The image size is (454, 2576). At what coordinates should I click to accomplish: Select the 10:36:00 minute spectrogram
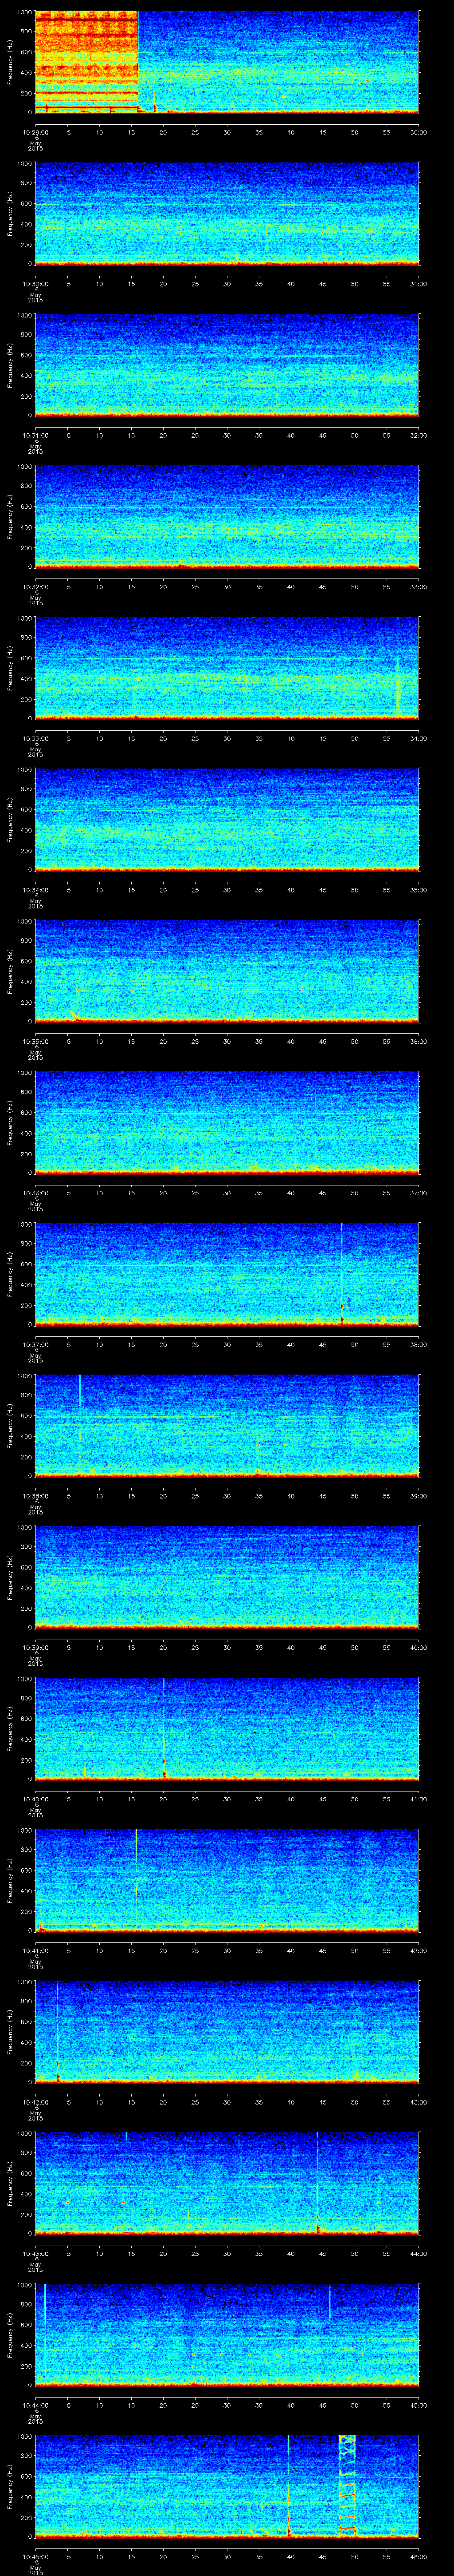click(x=227, y=1123)
